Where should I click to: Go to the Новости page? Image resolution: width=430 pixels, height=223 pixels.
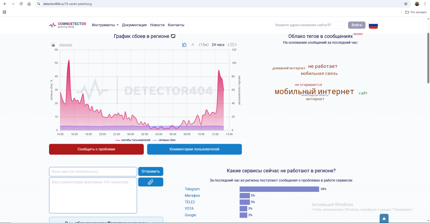[157, 25]
